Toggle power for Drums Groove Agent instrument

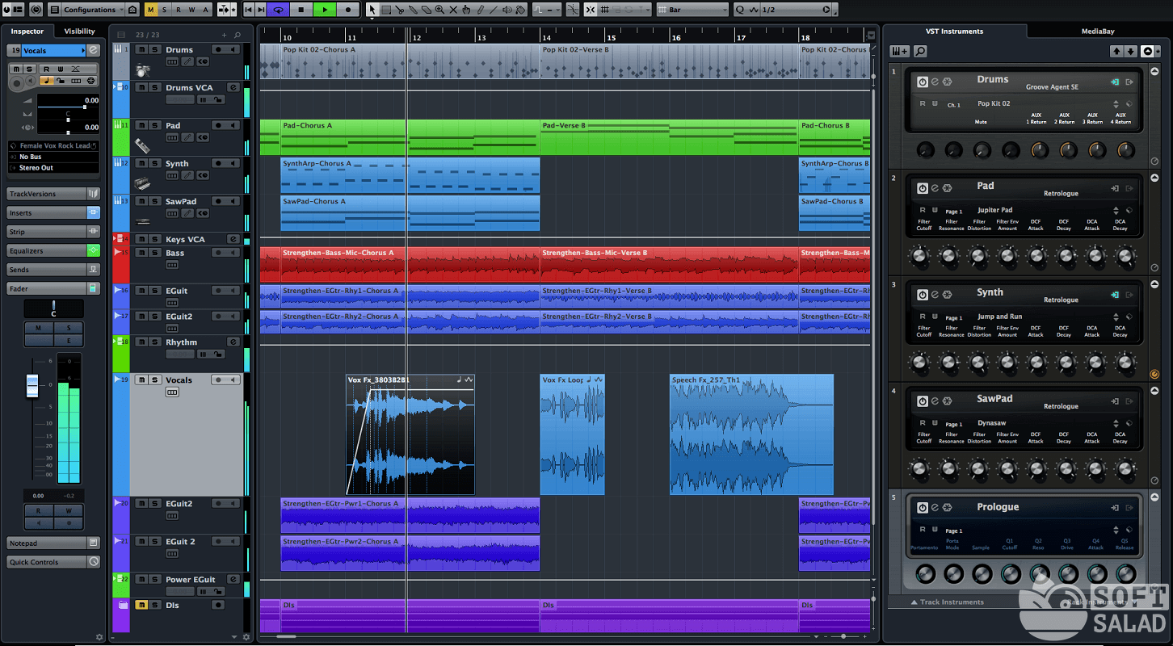point(922,82)
